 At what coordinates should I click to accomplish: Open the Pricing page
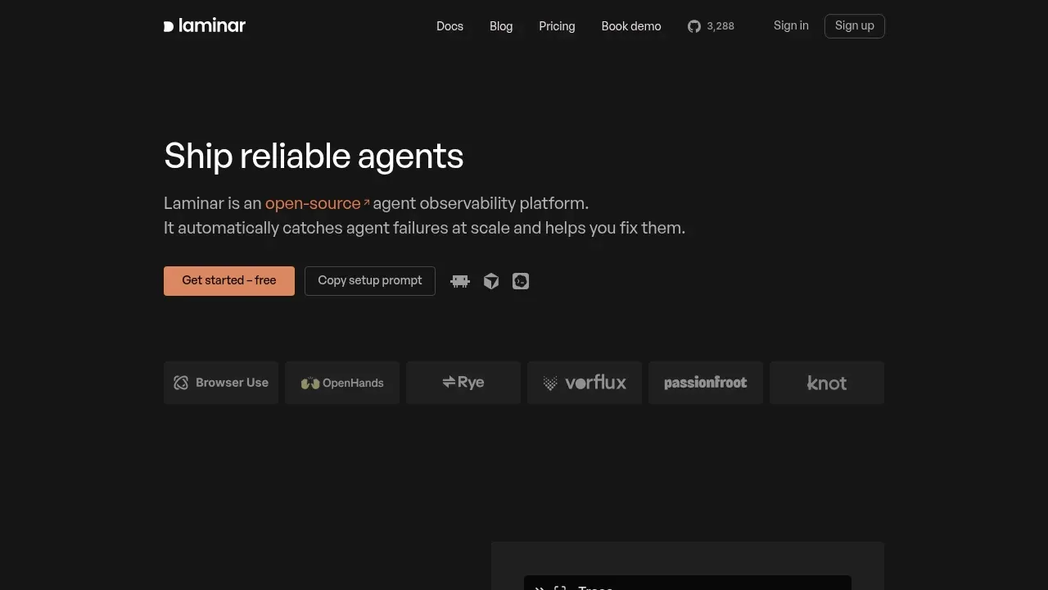coord(557,26)
